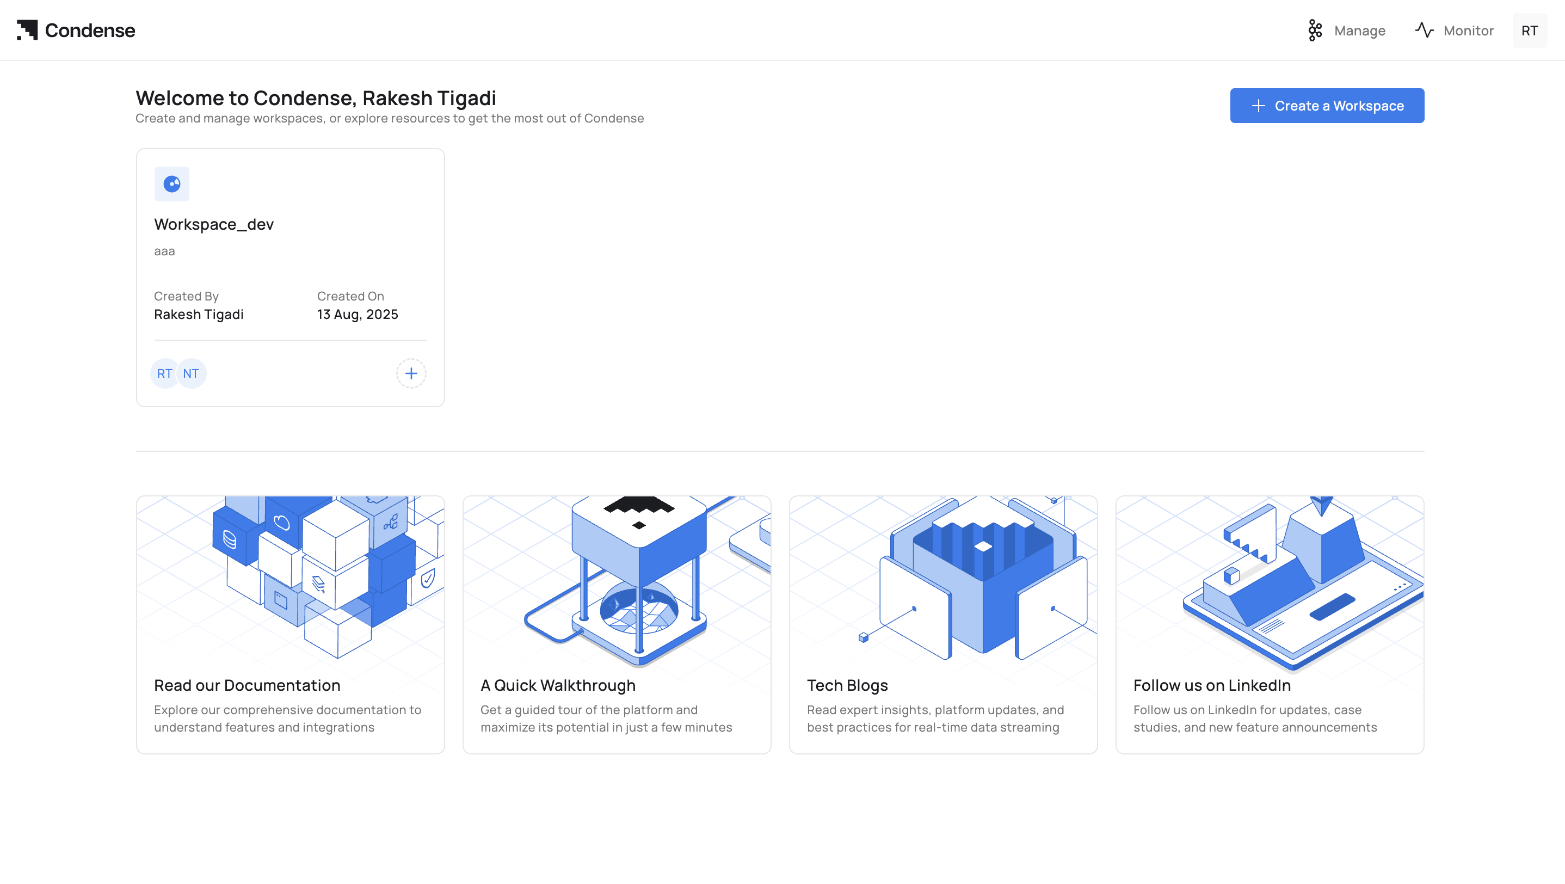Click the Monitor pulse icon

click(x=1424, y=30)
